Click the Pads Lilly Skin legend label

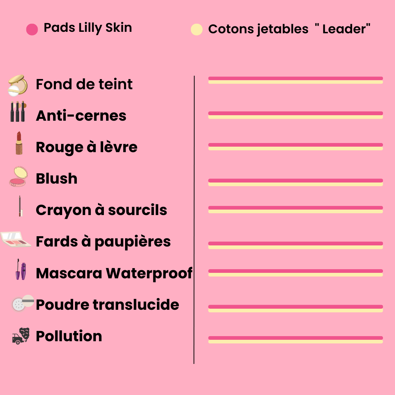[88, 28]
